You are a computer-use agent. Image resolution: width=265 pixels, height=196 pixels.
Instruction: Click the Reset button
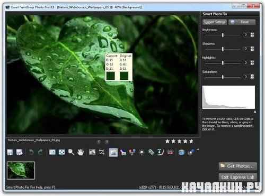pos(242,22)
